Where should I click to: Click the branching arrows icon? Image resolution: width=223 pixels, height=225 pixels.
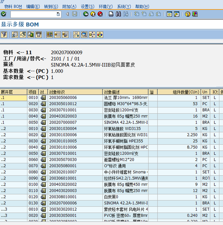(x=92, y=35)
